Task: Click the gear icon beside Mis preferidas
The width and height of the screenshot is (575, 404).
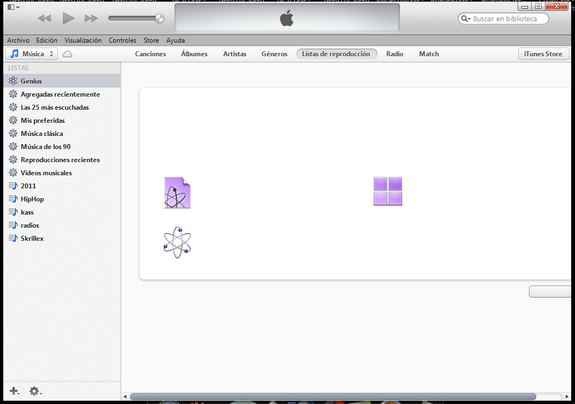Action: click(x=13, y=121)
